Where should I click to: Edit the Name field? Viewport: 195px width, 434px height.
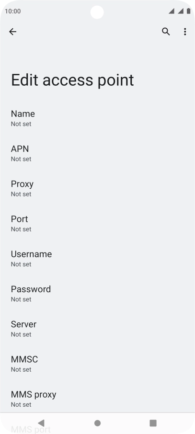coord(98,118)
